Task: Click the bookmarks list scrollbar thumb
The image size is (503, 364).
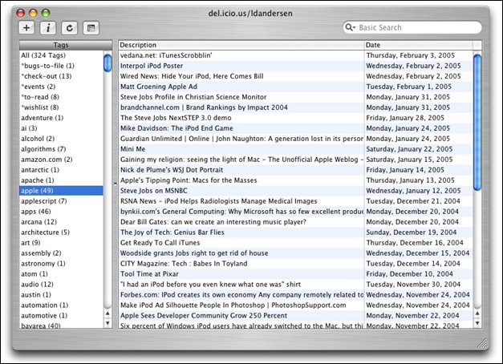Action: click(477, 122)
